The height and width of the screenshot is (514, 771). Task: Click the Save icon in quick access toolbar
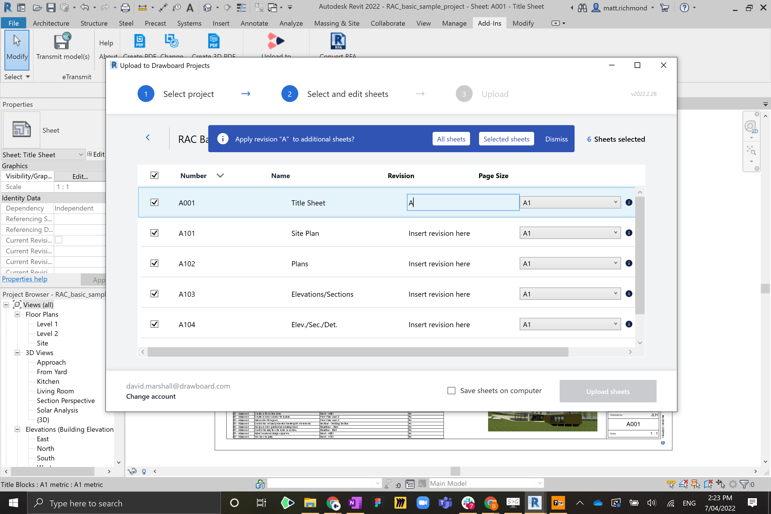(51, 7)
